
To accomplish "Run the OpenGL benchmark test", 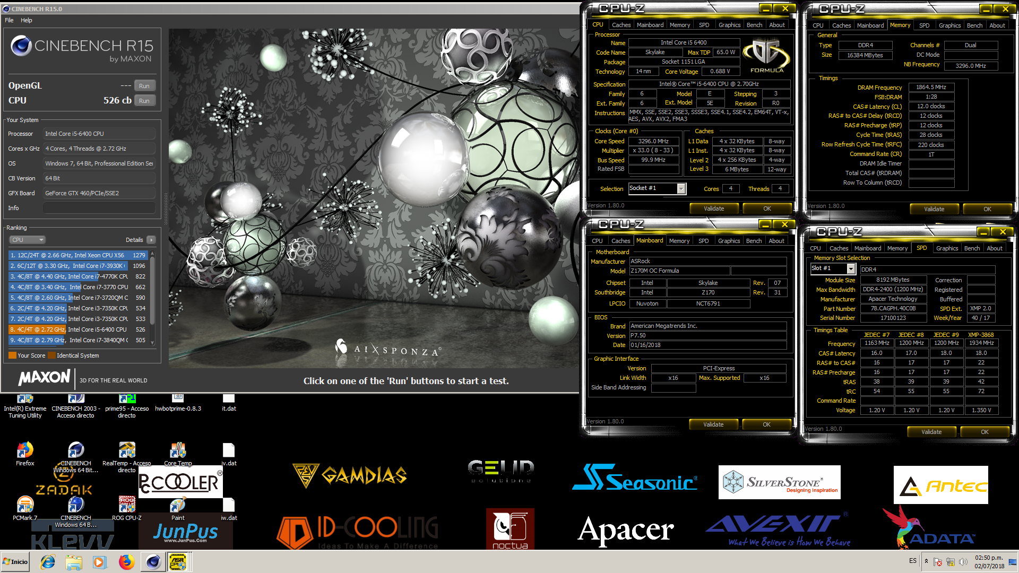I will tap(144, 86).
